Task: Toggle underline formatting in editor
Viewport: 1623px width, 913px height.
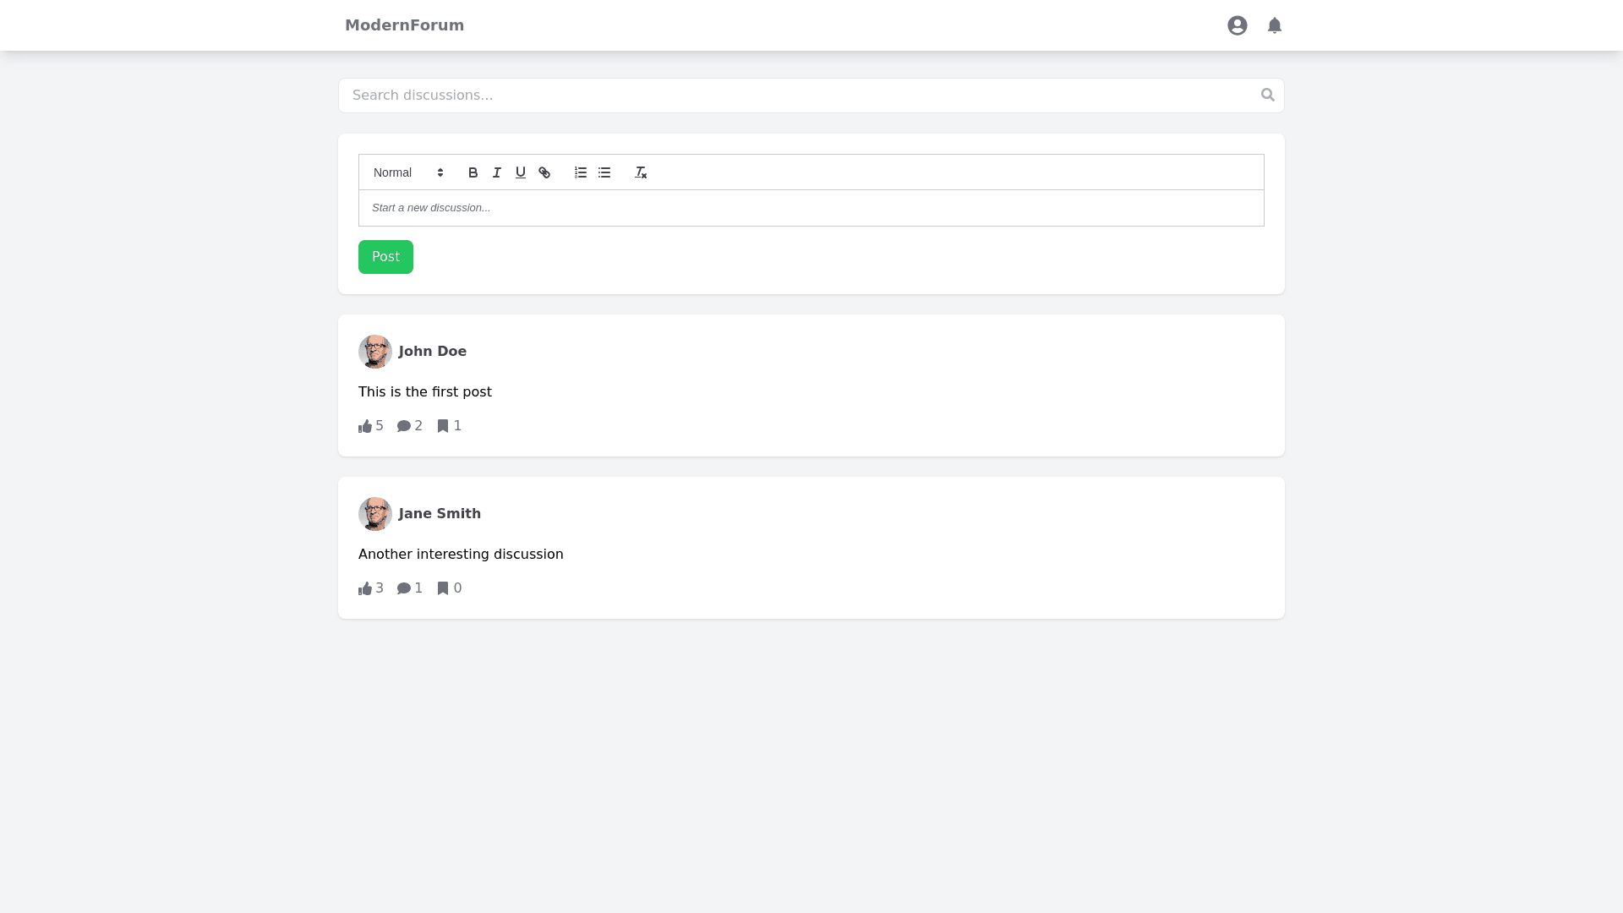Action: (x=521, y=172)
